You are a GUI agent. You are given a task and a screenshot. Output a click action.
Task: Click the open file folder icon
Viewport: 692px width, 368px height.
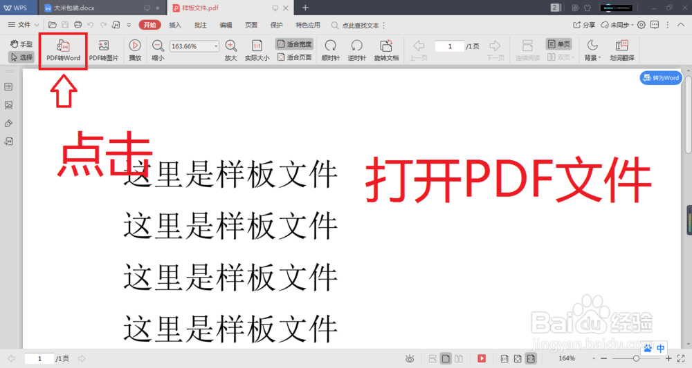coord(53,25)
